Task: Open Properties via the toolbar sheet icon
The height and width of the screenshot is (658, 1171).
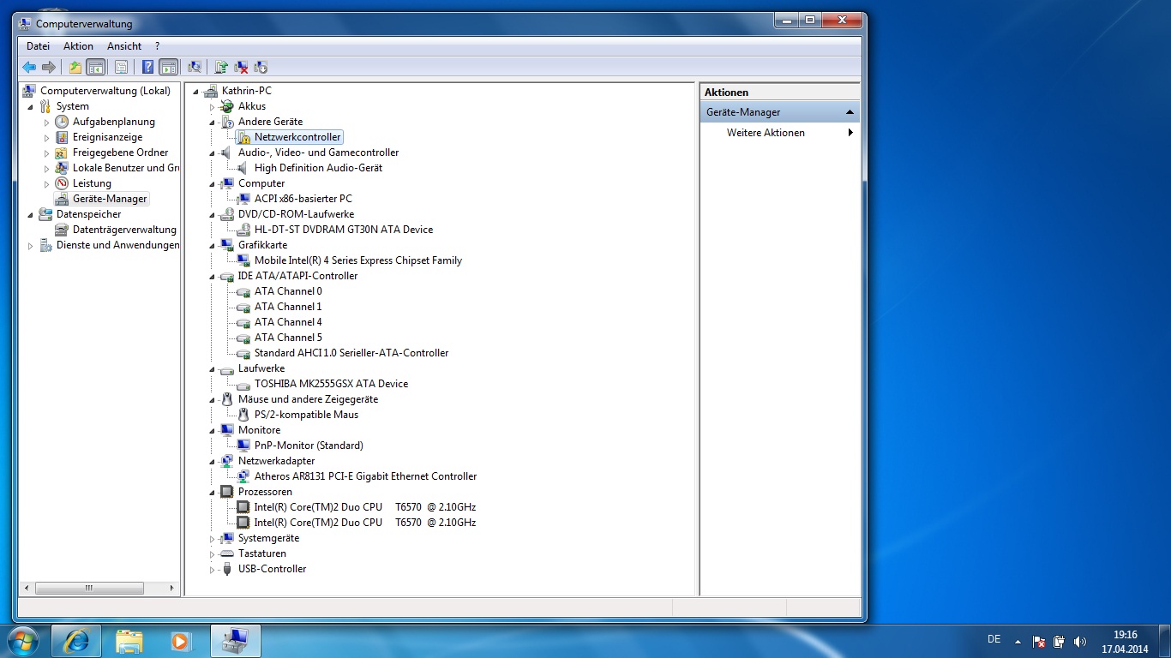Action: 121,67
